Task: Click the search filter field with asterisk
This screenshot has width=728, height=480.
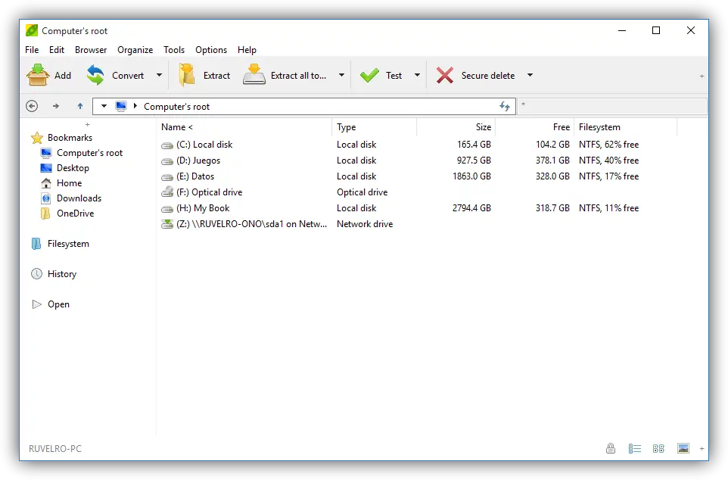Action: (612, 107)
